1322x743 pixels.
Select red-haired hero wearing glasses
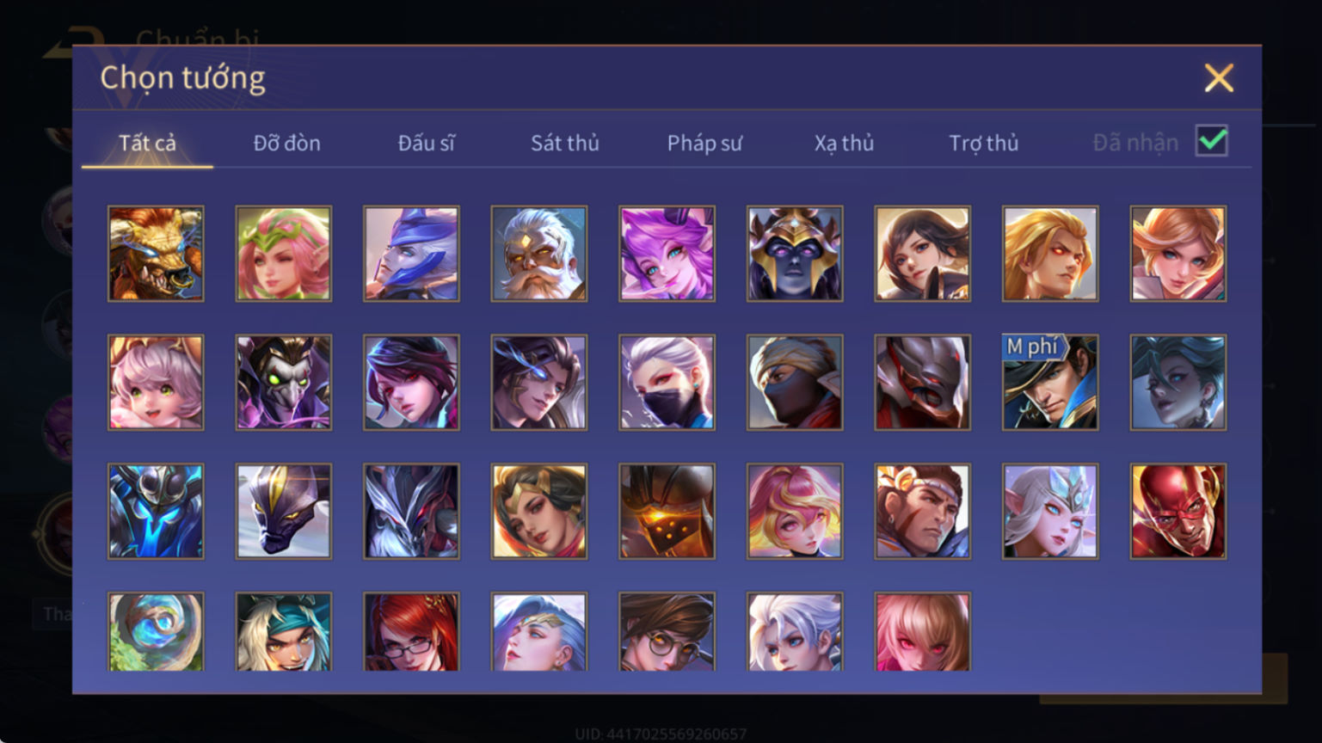coord(411,632)
